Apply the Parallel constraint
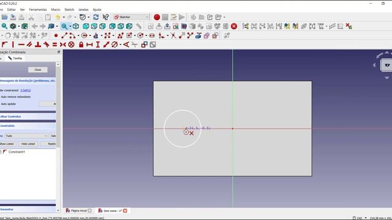 (x=29, y=45)
